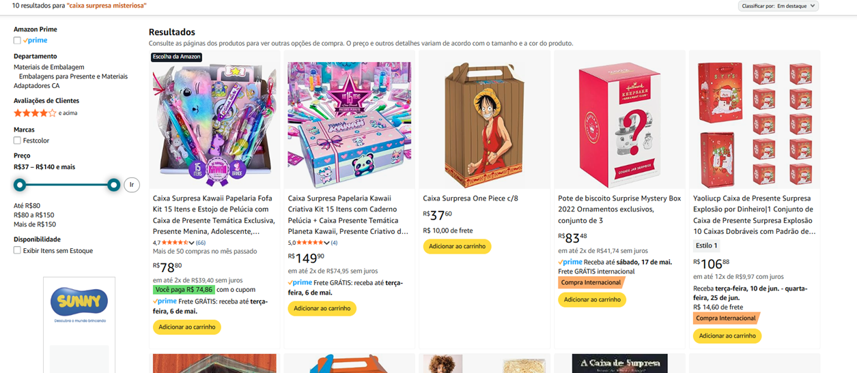Select the Estilo 1 variant option
Screen dimensions: 857x373
tap(707, 245)
